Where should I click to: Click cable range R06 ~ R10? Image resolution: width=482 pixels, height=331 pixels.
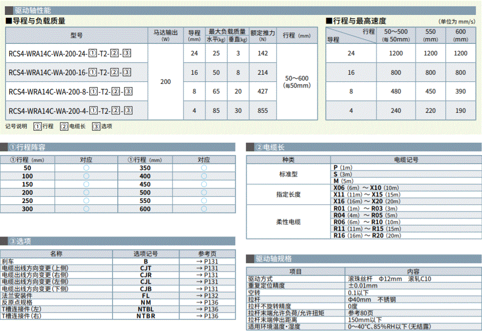tap(367, 222)
